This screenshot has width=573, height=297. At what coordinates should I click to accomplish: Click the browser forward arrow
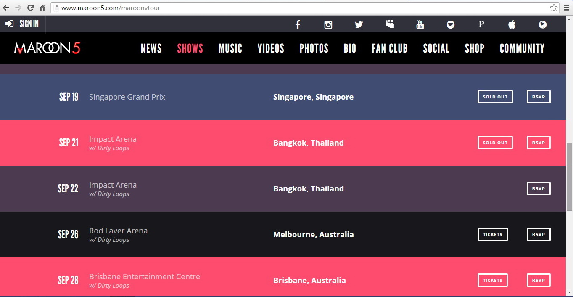(x=18, y=8)
